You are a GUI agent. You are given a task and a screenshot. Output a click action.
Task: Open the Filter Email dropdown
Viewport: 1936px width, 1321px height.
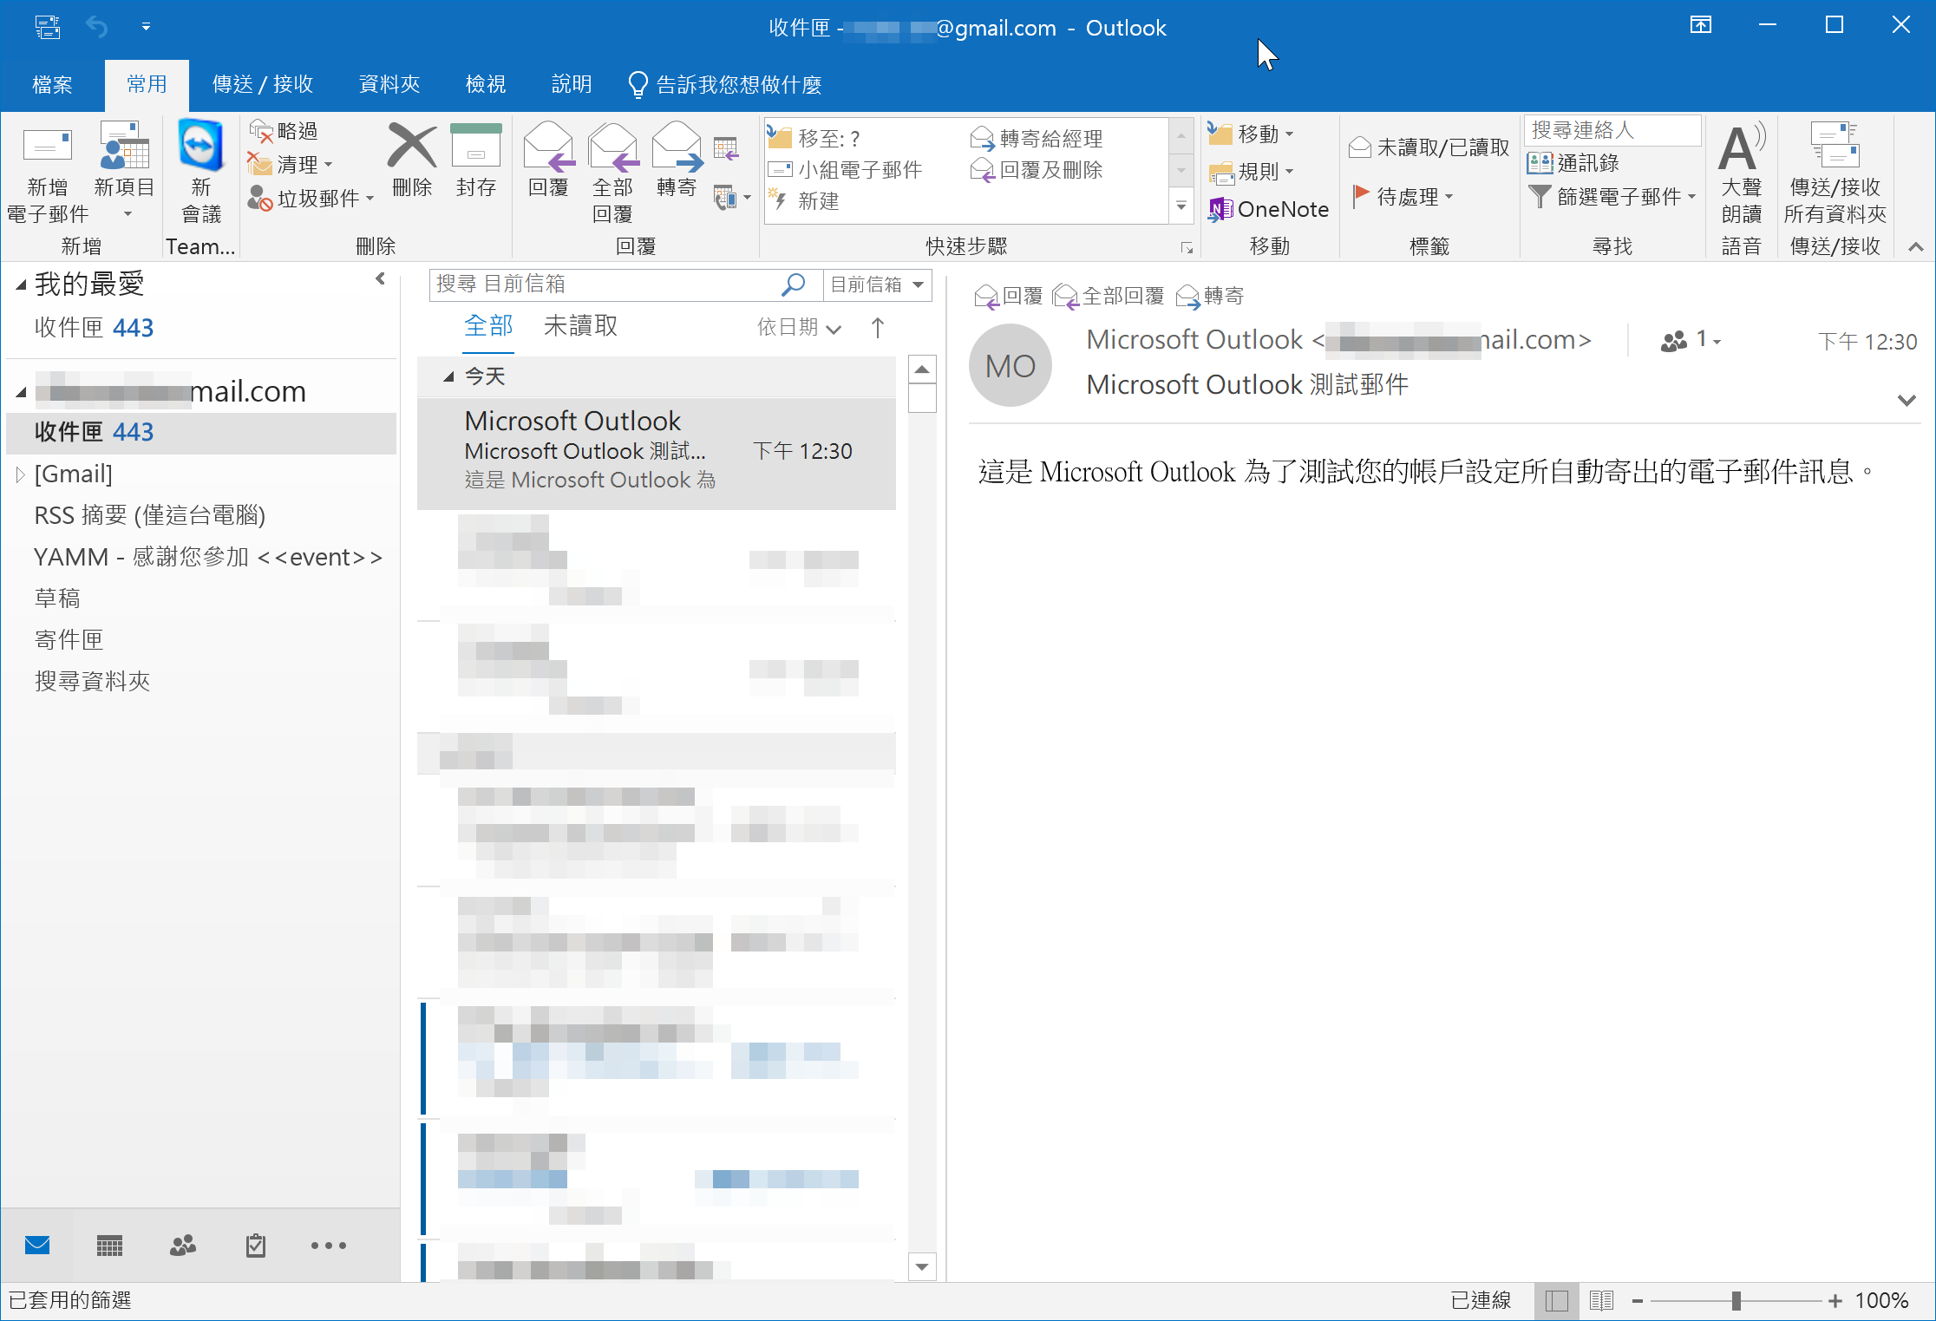point(1612,197)
